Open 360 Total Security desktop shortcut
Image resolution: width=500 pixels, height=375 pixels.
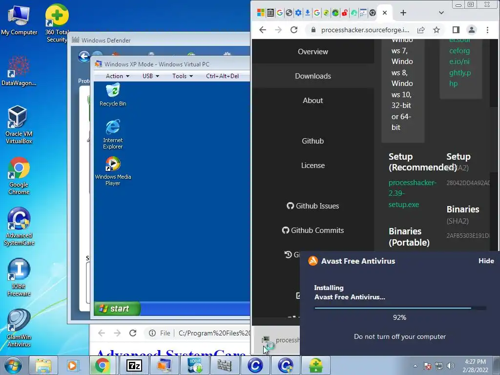pos(57,22)
